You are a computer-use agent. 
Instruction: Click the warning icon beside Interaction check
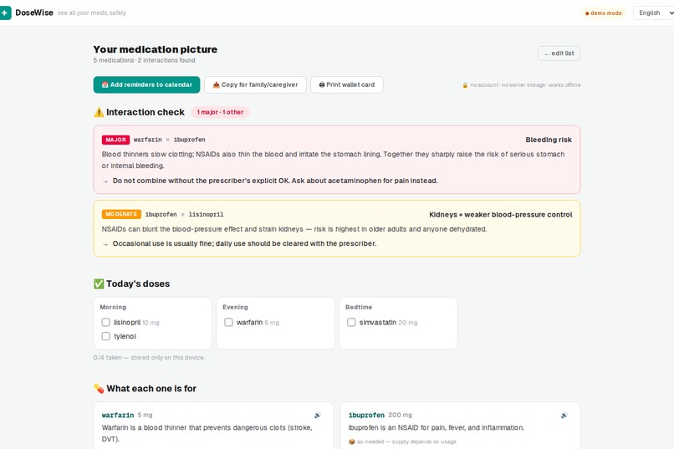(99, 112)
